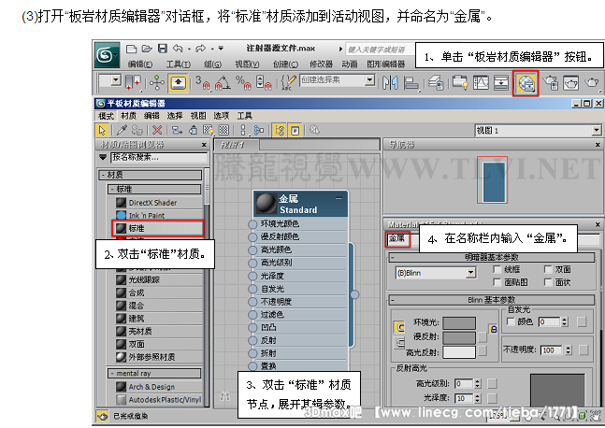Select 光线跟踪 raytrace material

pos(159,279)
